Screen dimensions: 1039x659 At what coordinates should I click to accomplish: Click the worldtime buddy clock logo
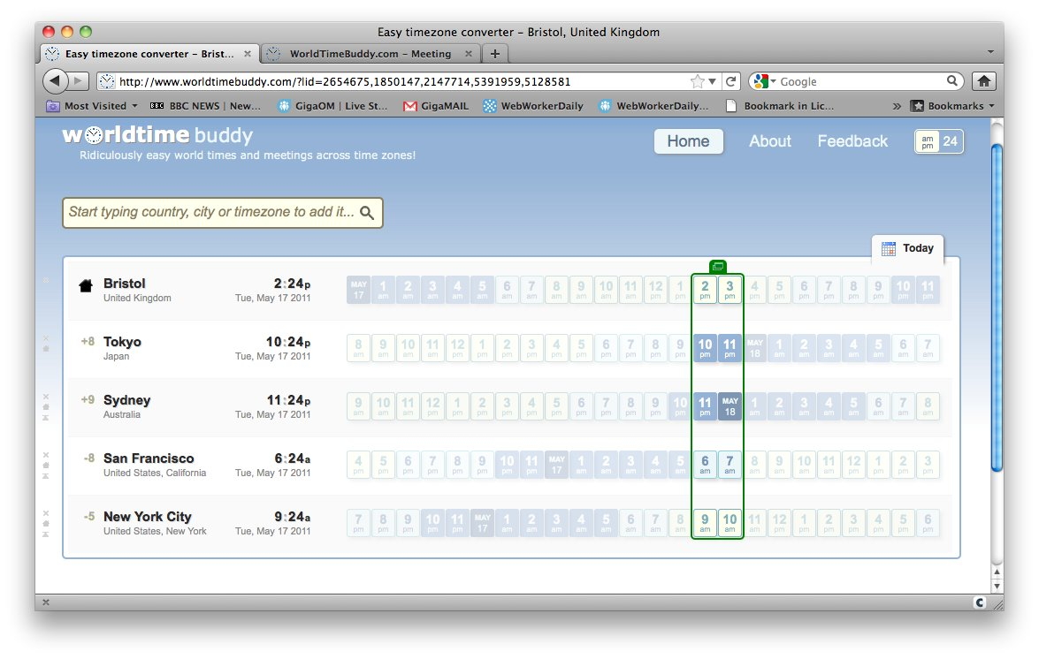point(94,135)
